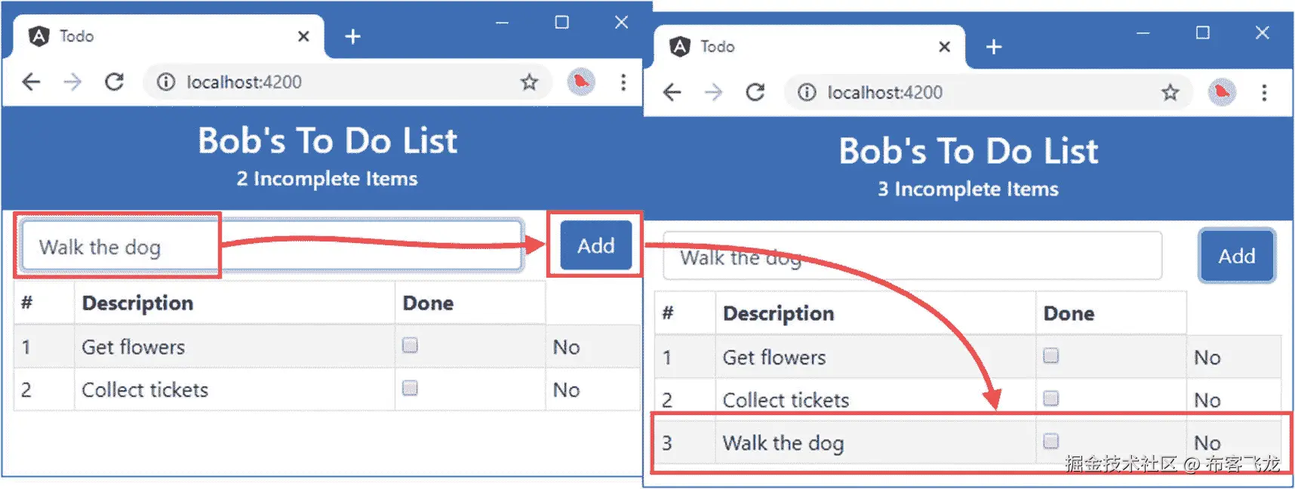Click the Add button in right window
The width and height of the screenshot is (1295, 489).
click(1237, 256)
